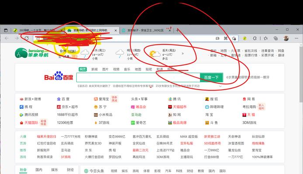This screenshot has height=174, width=303.
Task: Select the 音乐 search category
Action: 127,69
